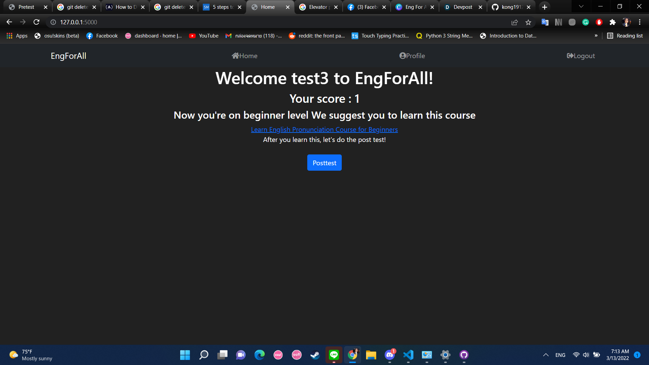Show hidden system tray icons
The width and height of the screenshot is (649, 365).
[x=546, y=355]
